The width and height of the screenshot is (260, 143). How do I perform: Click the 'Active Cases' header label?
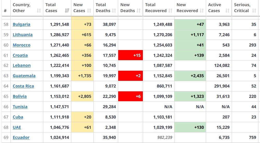pos(215,8)
